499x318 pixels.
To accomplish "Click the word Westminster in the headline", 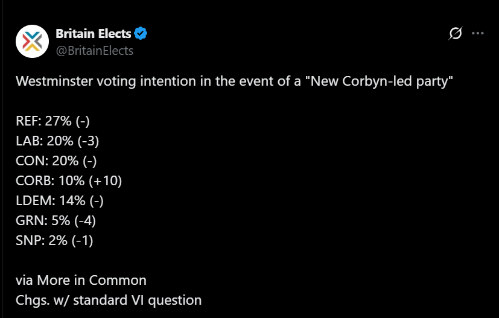I will [x=54, y=81].
